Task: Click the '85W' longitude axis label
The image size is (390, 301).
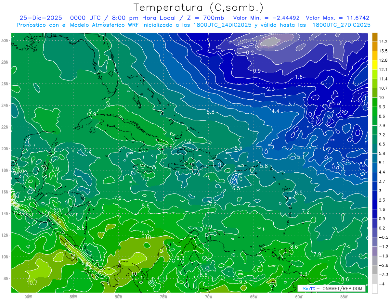Action: point(73,297)
